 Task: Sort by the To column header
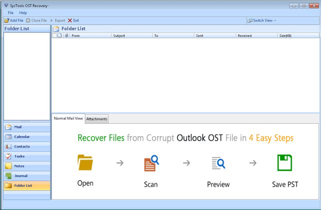[x=173, y=35]
